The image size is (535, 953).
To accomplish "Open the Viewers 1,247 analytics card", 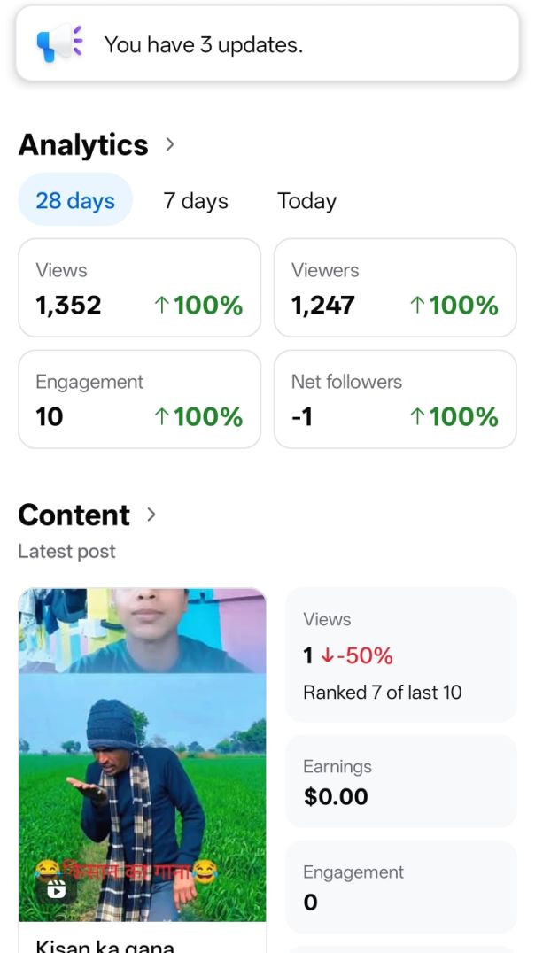I will (x=395, y=288).
